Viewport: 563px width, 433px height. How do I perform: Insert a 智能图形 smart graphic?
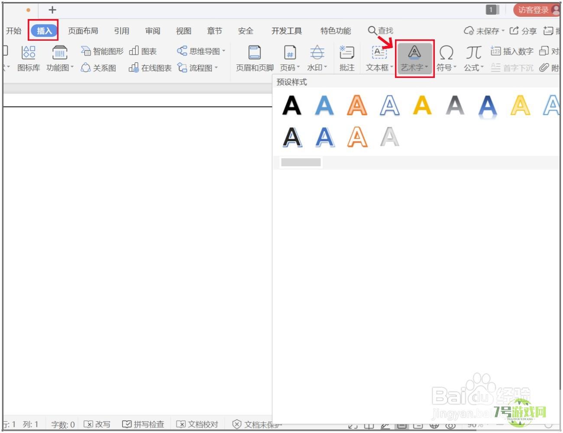tap(102, 51)
